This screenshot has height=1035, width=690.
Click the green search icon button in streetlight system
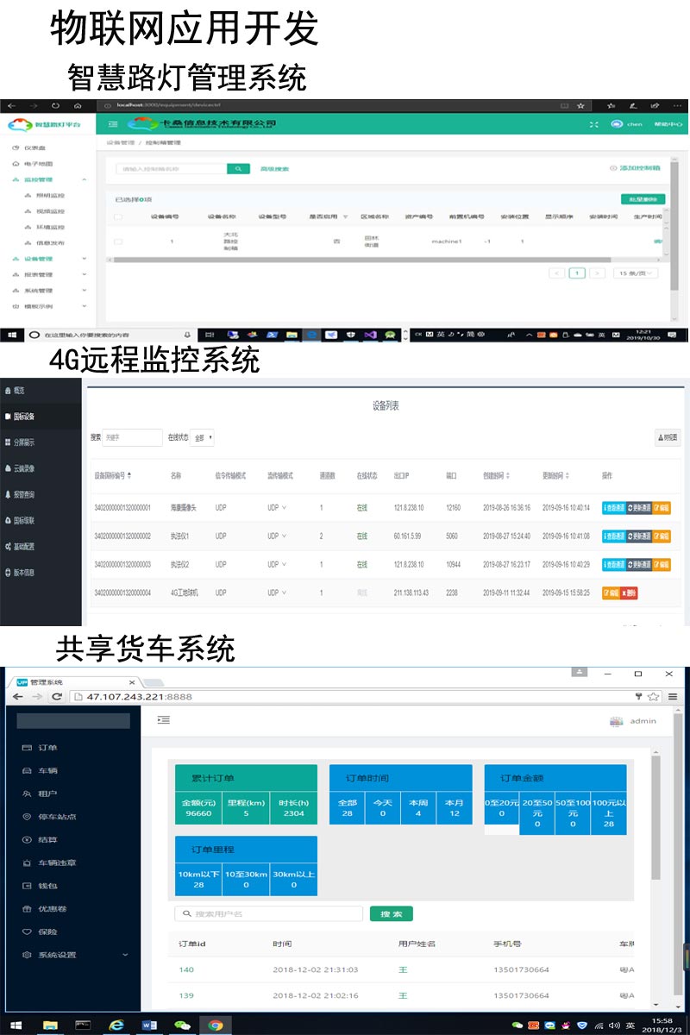pos(238,169)
